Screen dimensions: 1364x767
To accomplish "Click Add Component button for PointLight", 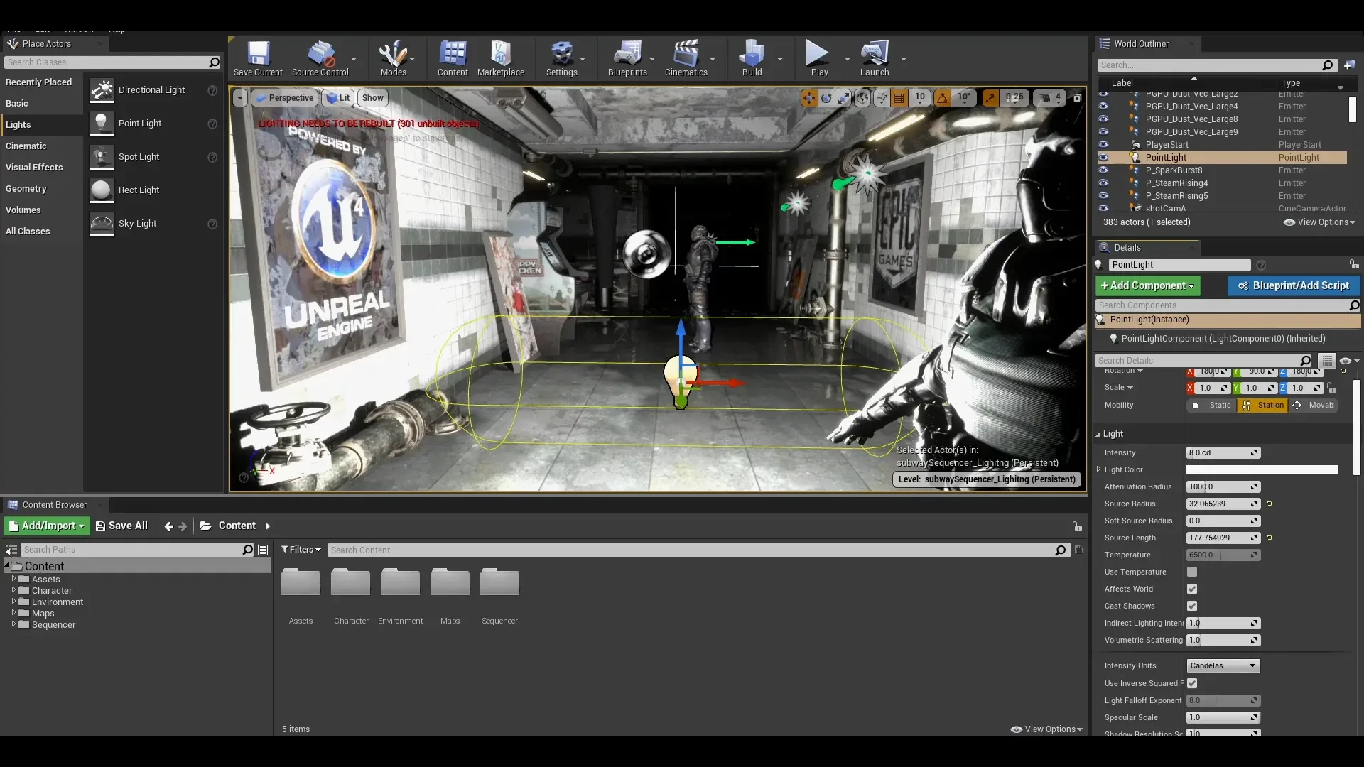I will coord(1147,285).
